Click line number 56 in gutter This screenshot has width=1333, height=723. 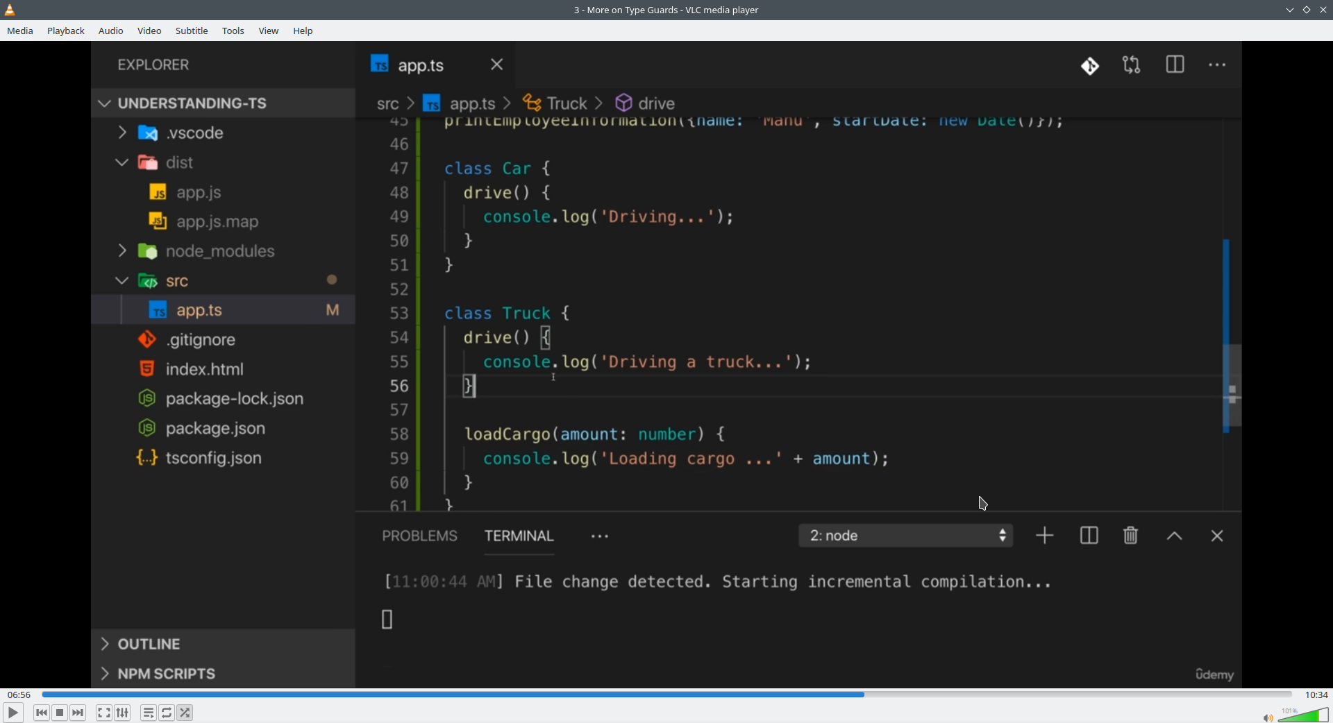(399, 386)
